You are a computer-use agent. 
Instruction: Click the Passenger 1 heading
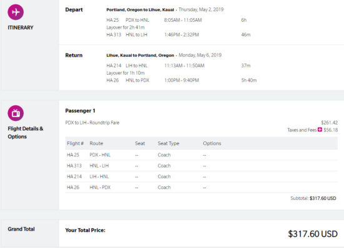[x=80, y=111]
